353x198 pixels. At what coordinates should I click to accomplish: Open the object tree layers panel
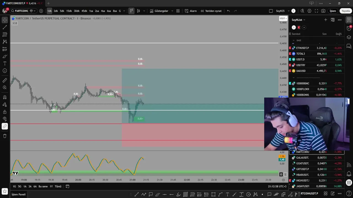pyautogui.click(x=349, y=37)
